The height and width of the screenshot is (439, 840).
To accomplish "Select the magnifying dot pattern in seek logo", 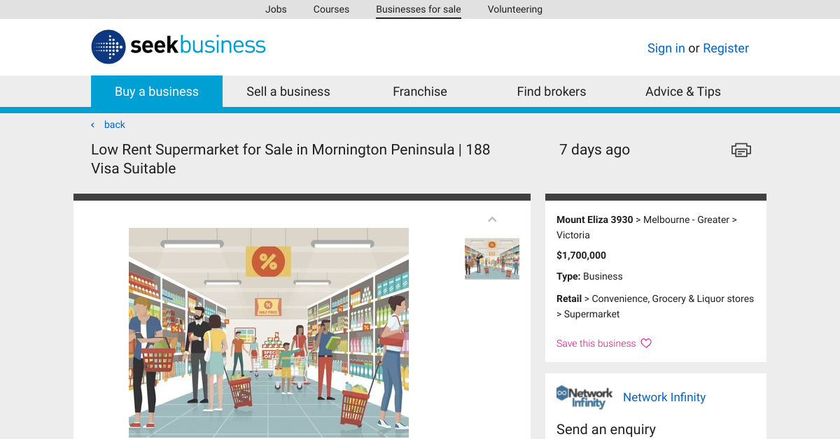I will click(x=107, y=47).
